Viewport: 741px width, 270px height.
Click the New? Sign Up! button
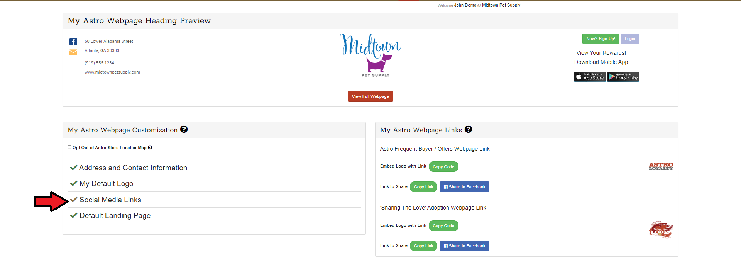point(601,39)
